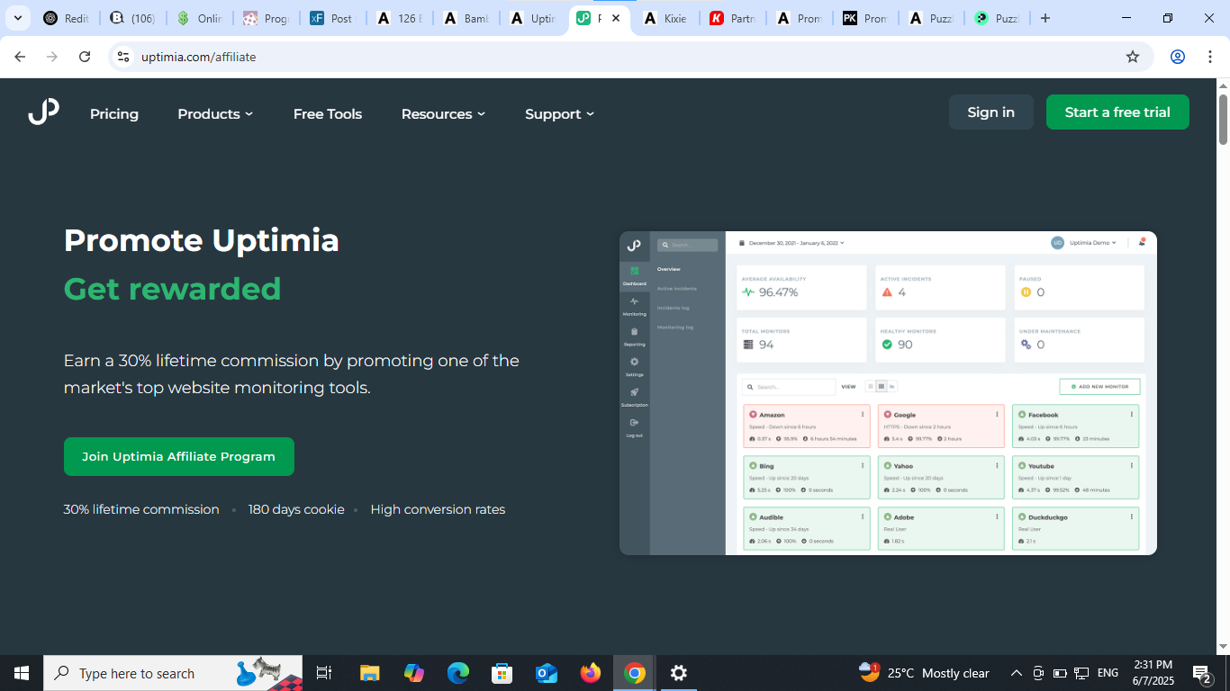Bookmark this page using the star icon
This screenshot has height=691, width=1230.
pos(1133,57)
